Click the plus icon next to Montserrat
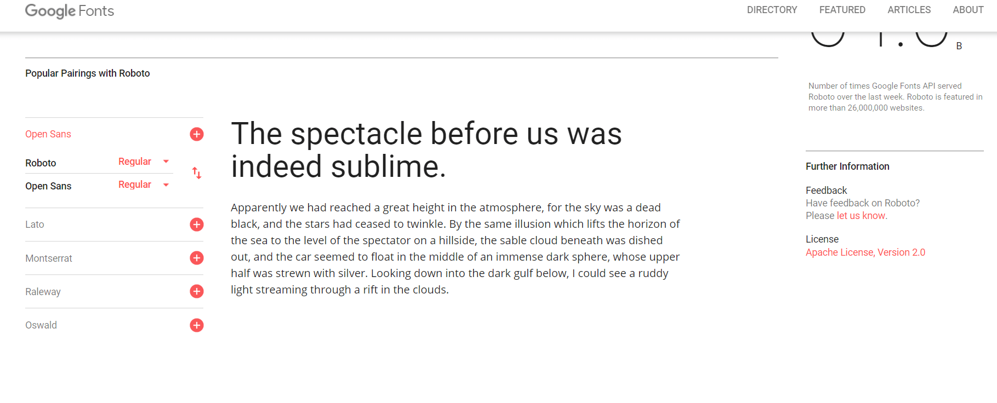Screen dimensions: 997x403 point(197,258)
